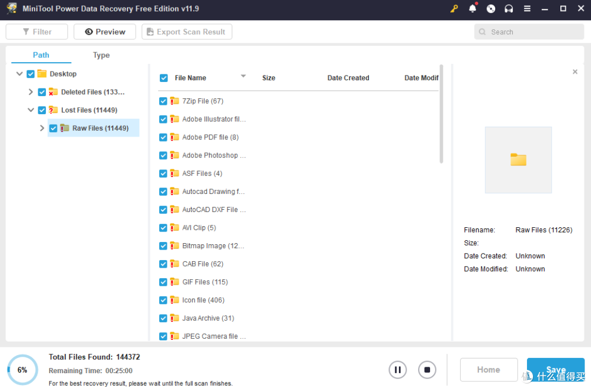Viewport: 591px width, 389px height.
Task: Click the folder preview thumbnail
Action: coord(518,160)
